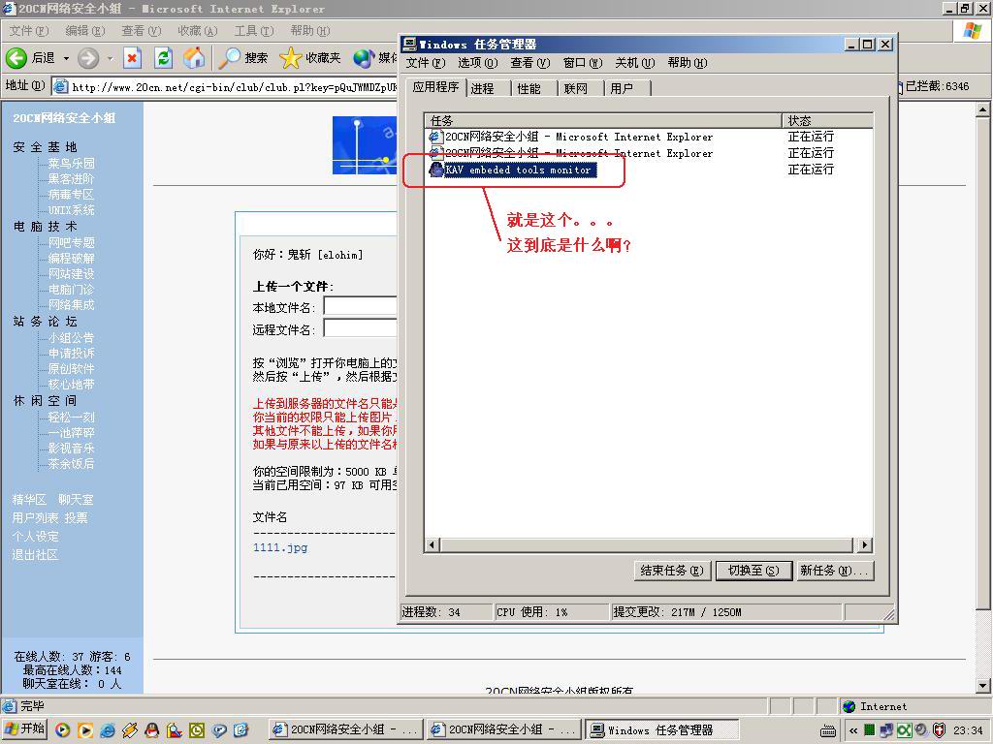Viewport: 993px width, 744px height.
Task: Select the first 20CN网络安全小组 task row
Action: (x=648, y=137)
